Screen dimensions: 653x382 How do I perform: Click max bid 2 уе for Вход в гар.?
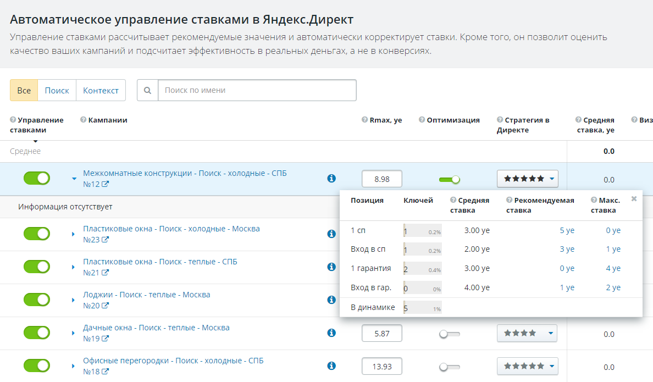pos(613,287)
